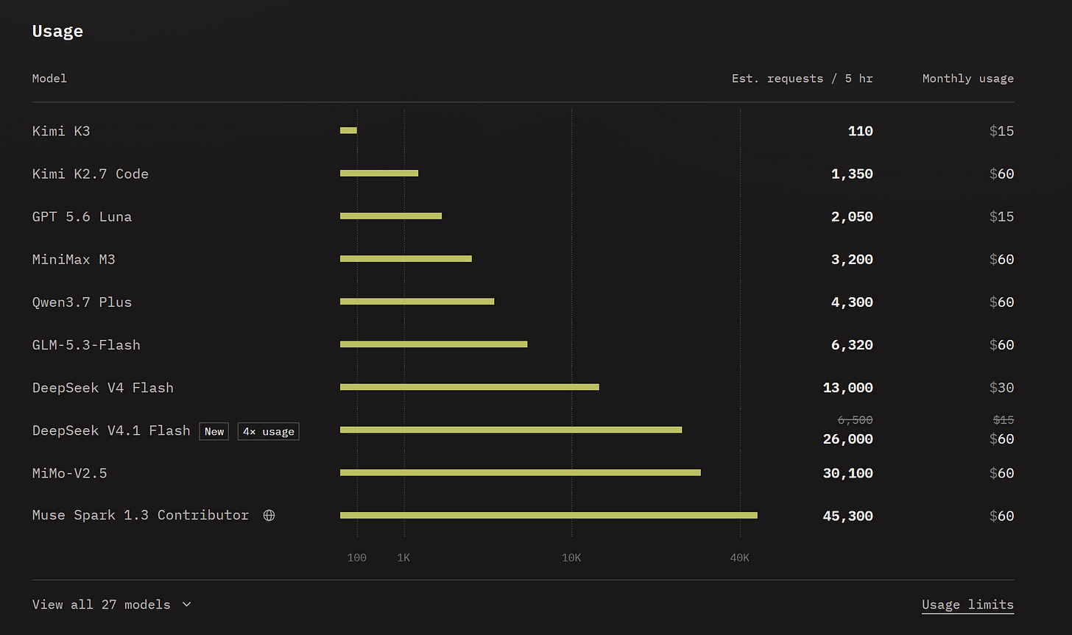Select the GPT 5.6 Luna model name
This screenshot has height=635, width=1072.
[82, 216]
